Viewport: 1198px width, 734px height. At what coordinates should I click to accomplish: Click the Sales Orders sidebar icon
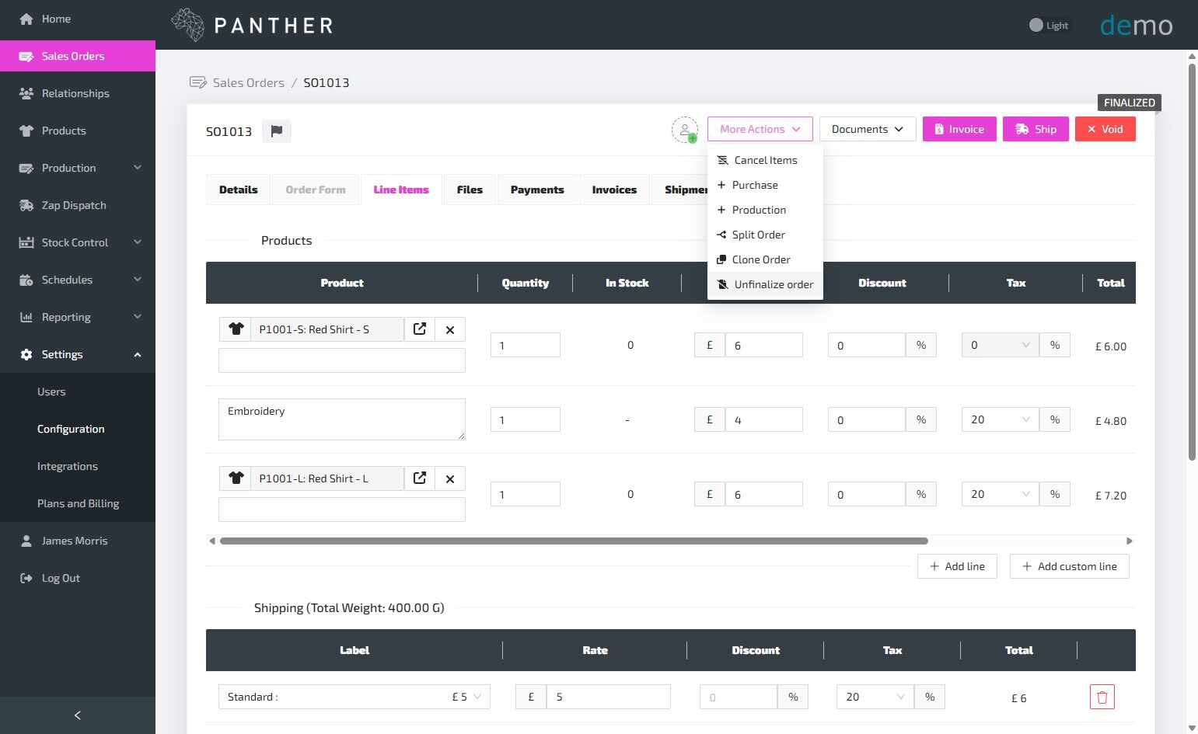26,56
